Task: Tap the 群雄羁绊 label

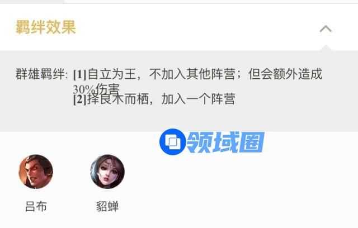Action: coord(41,74)
